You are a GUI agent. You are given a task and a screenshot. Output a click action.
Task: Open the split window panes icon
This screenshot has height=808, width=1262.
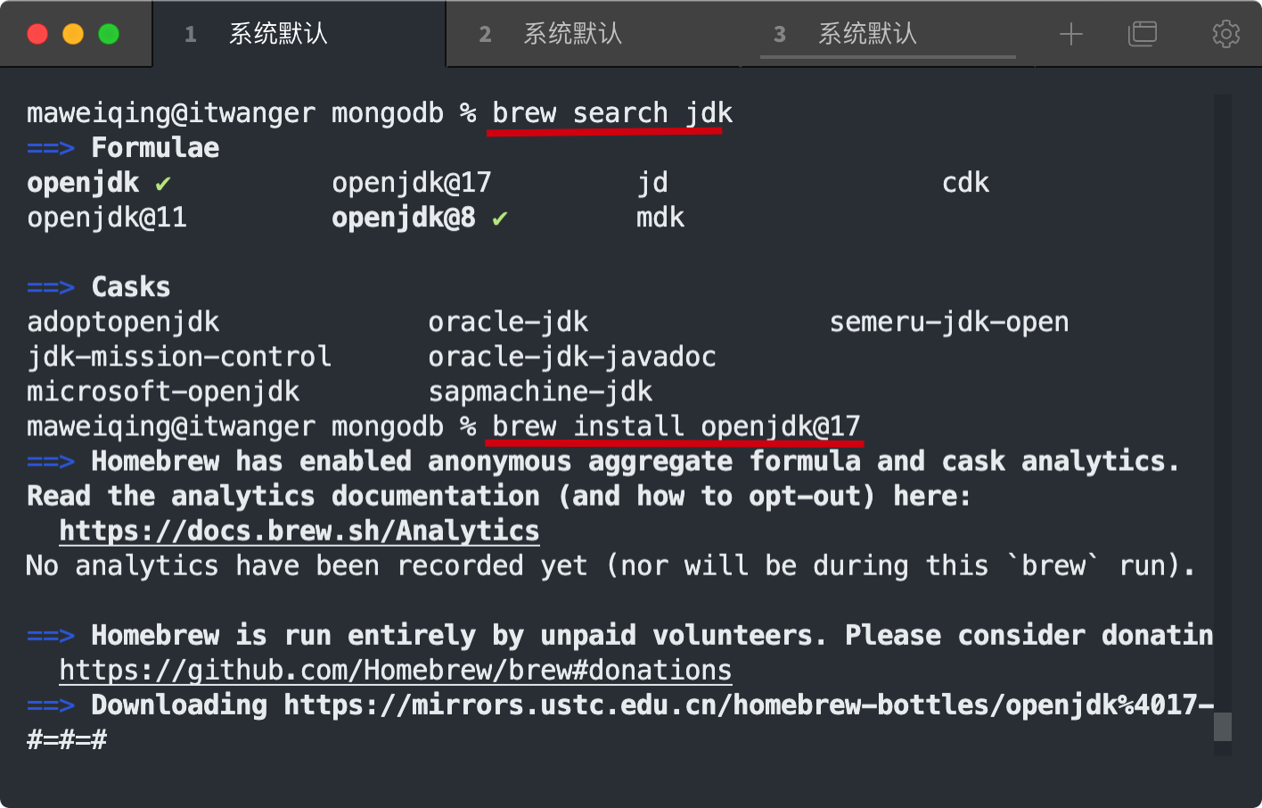click(x=1142, y=35)
